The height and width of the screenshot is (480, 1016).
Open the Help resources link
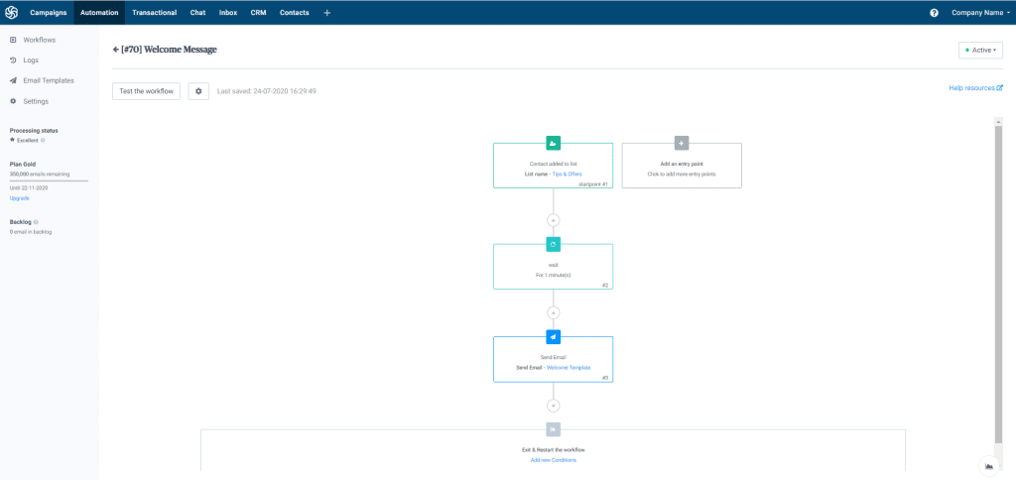coord(975,88)
